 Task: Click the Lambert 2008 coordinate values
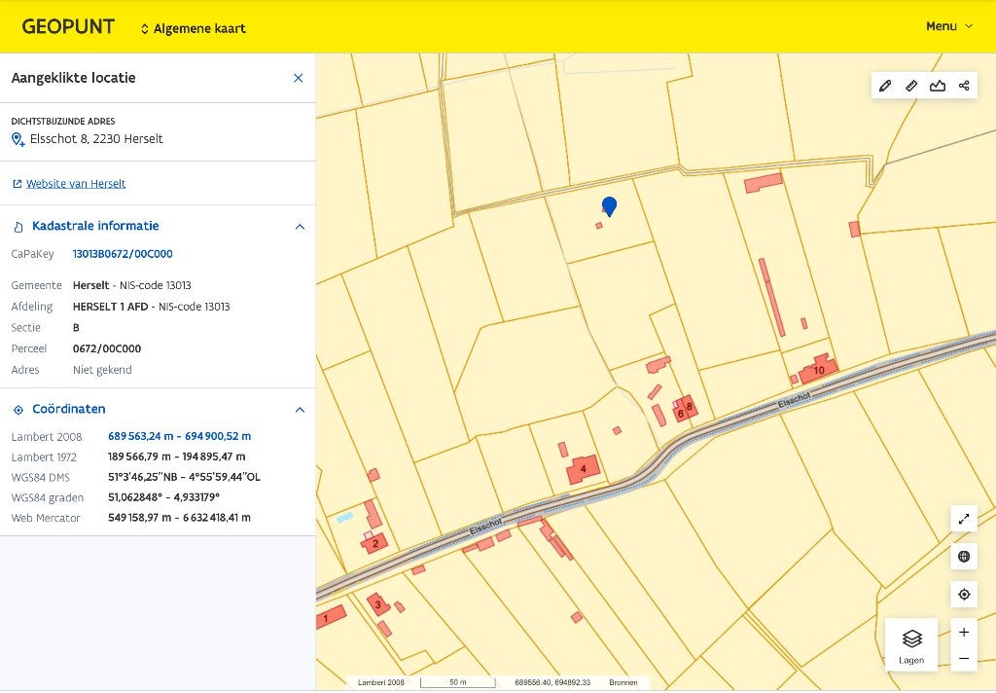(179, 436)
